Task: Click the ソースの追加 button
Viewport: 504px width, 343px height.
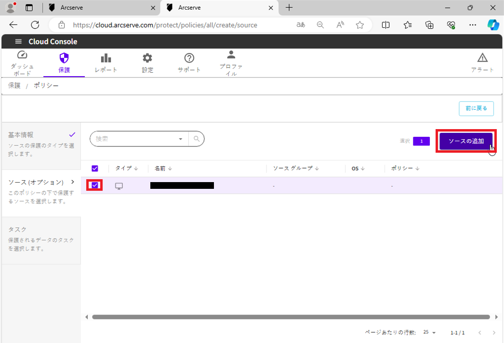Action: point(466,141)
